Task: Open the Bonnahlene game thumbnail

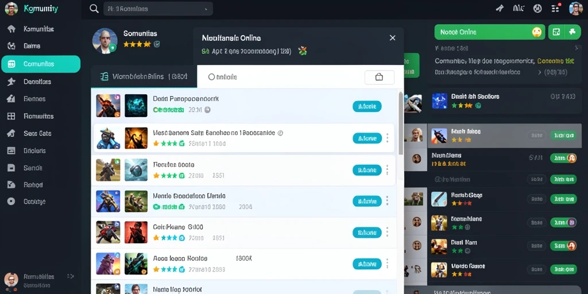Action: tap(439, 223)
